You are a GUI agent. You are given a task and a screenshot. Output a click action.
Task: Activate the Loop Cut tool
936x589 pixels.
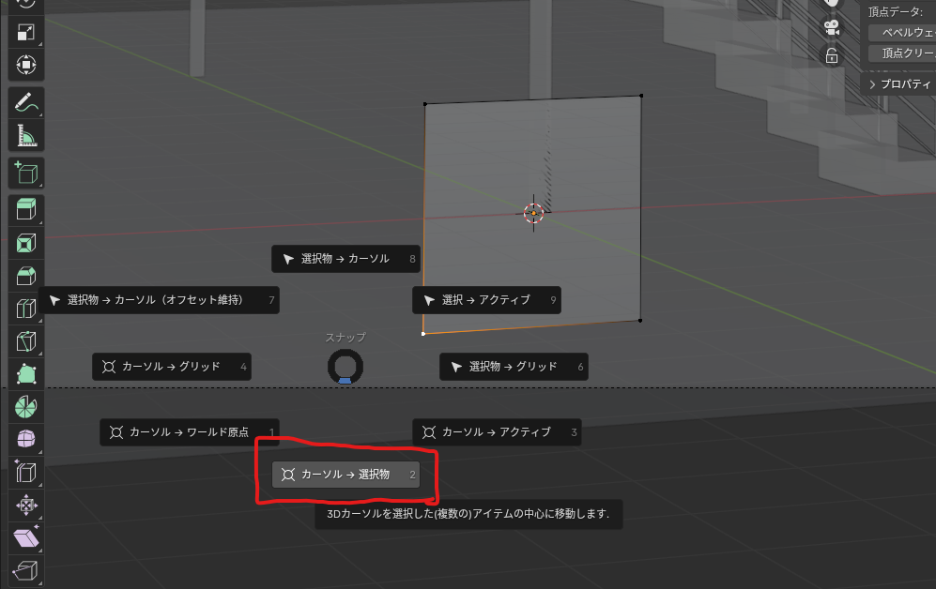click(x=26, y=309)
